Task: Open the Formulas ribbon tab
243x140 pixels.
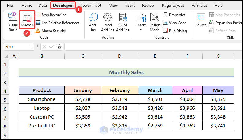Action: click(x=199, y=5)
